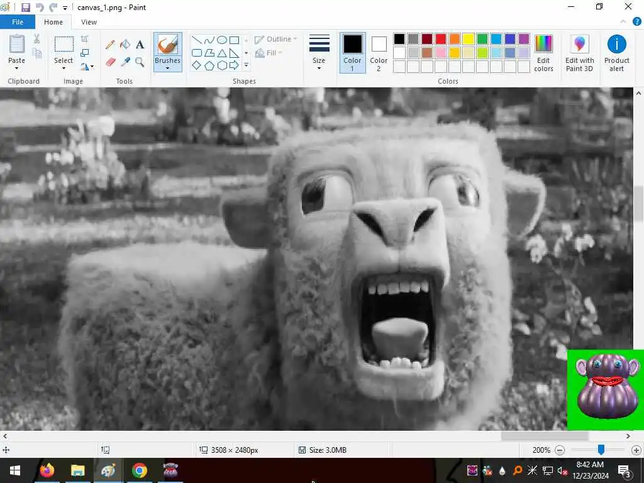Click the Cut scissors icon
This screenshot has height=483, width=644.
(37, 39)
